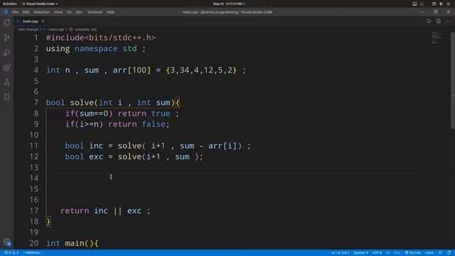Open the Run menu
The height and width of the screenshot is (256, 455).
coord(79,12)
